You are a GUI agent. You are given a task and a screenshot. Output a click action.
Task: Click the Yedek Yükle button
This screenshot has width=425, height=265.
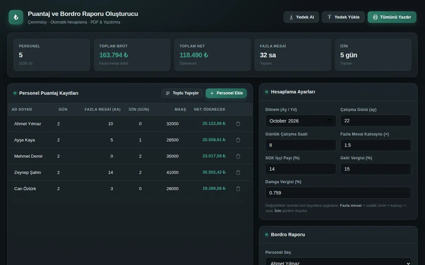pos(343,17)
